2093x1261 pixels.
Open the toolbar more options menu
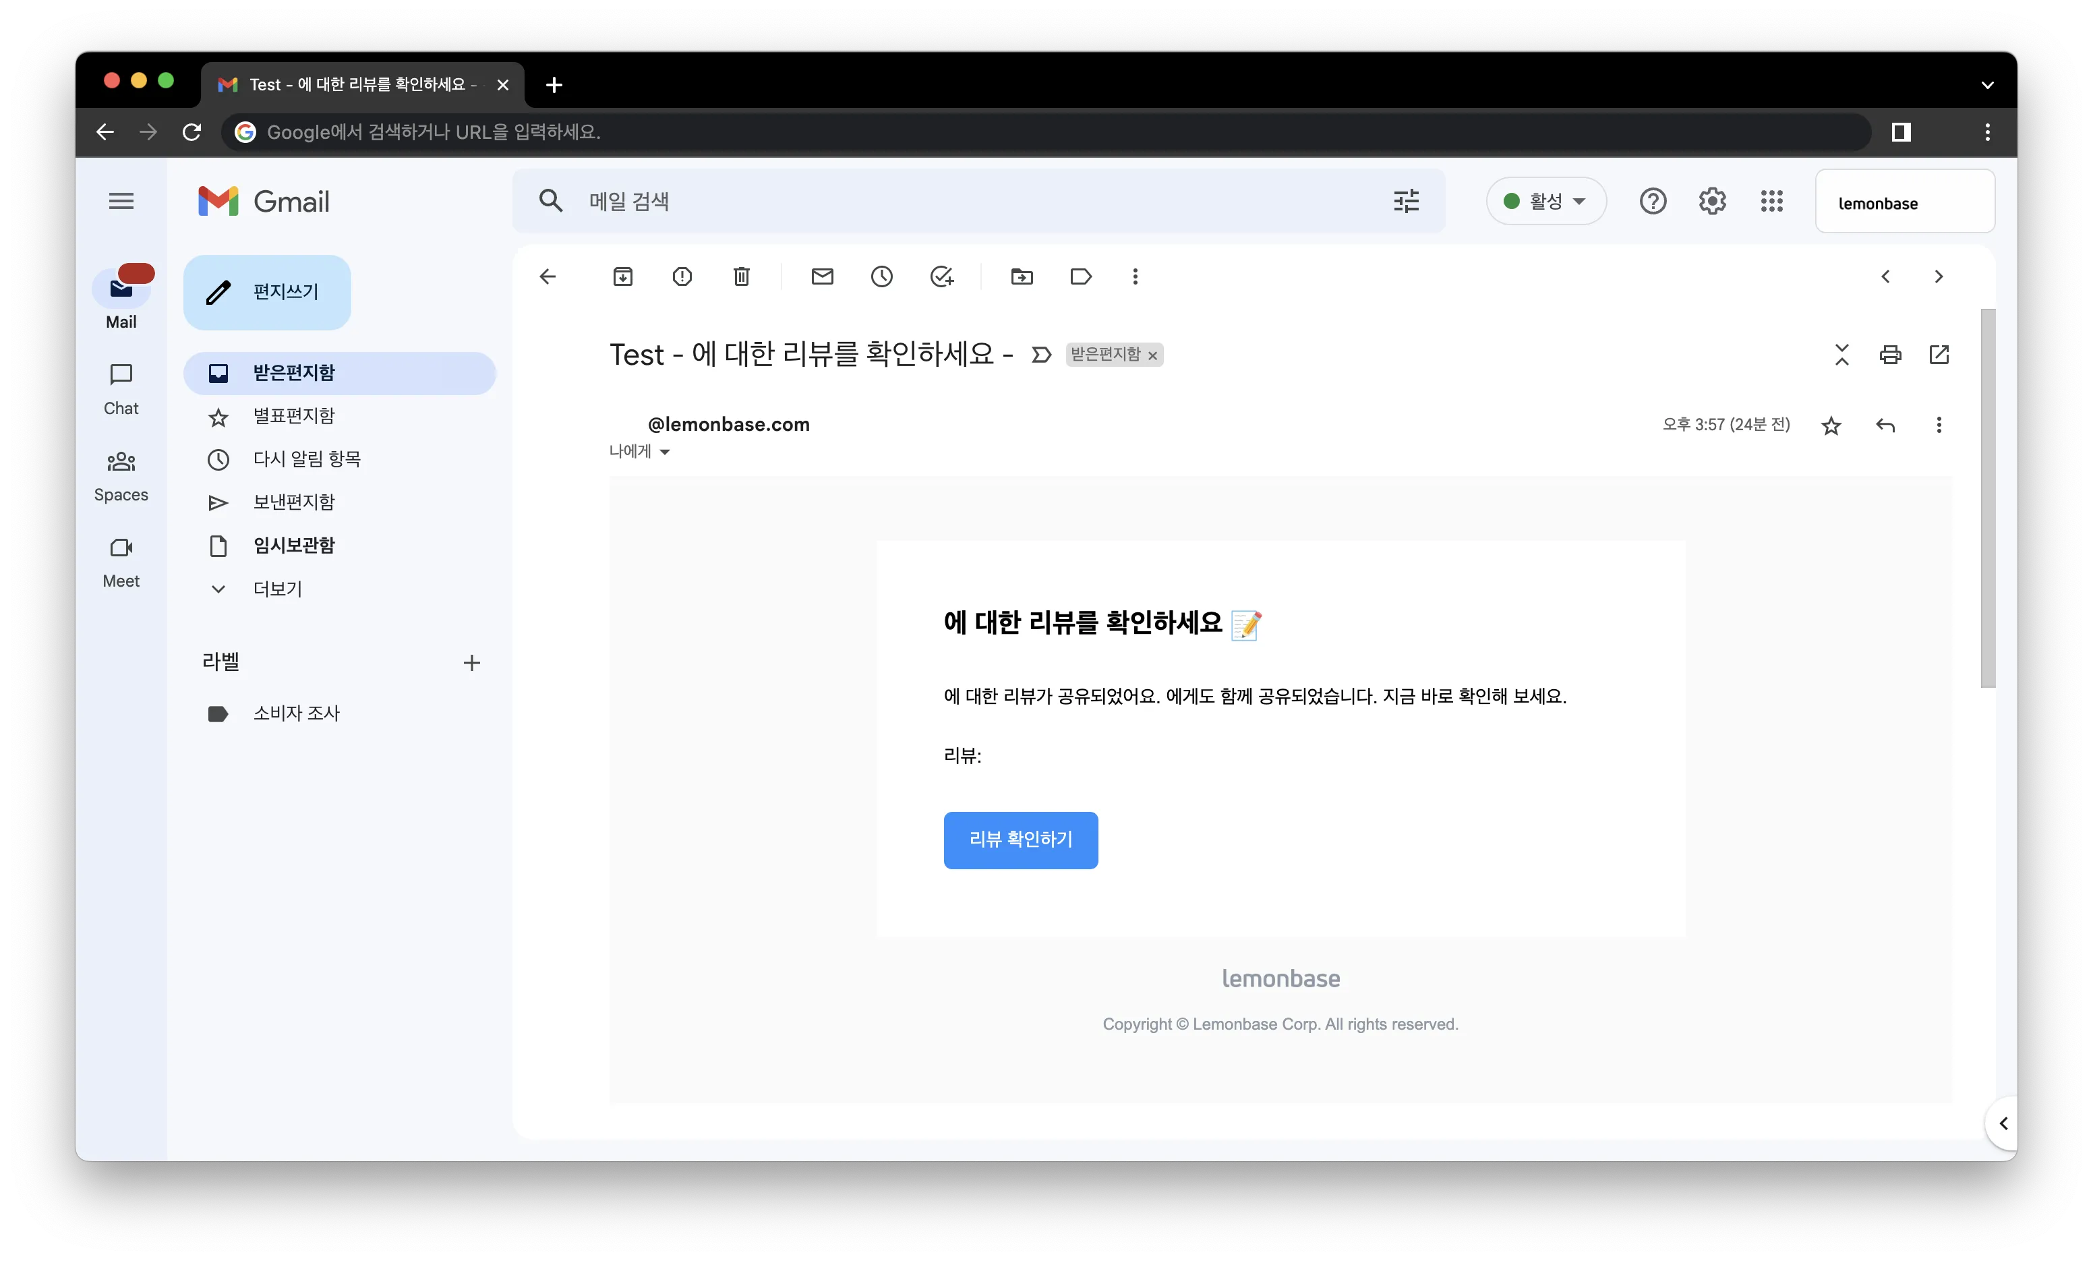point(1135,276)
